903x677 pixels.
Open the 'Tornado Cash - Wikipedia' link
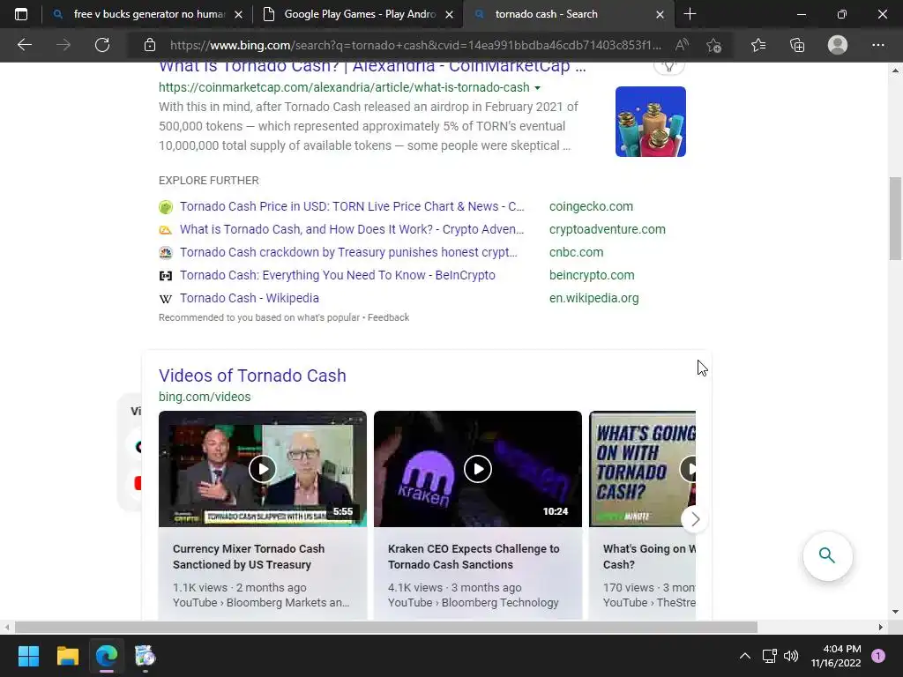250,298
